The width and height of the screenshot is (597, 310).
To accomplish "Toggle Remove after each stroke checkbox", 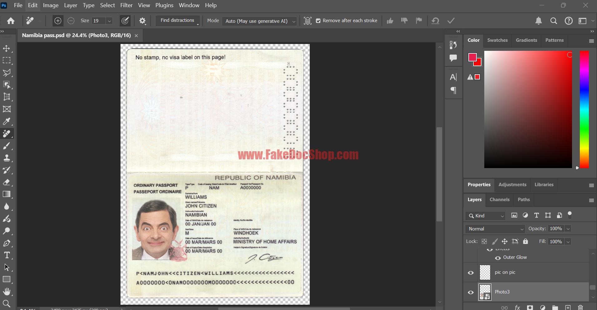I will point(318,21).
